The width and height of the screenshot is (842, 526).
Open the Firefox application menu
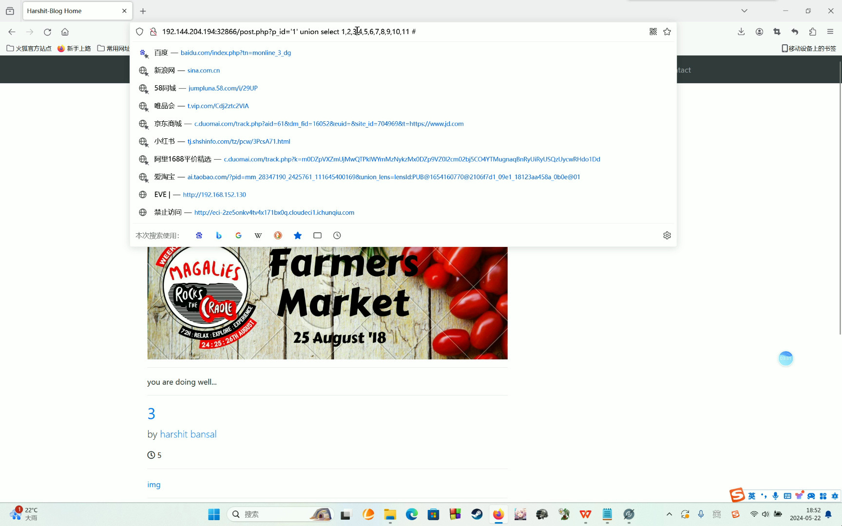coord(831,31)
